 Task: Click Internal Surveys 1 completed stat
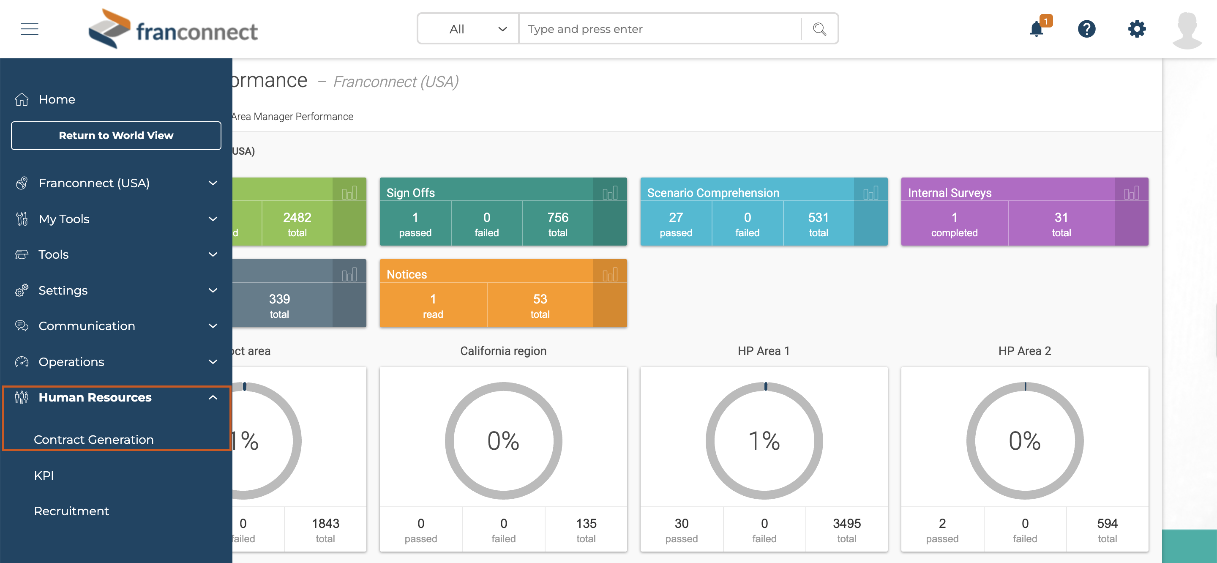954,224
